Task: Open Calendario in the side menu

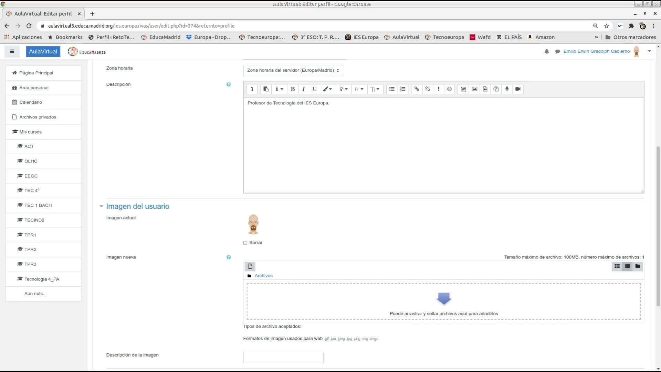Action: (31, 102)
